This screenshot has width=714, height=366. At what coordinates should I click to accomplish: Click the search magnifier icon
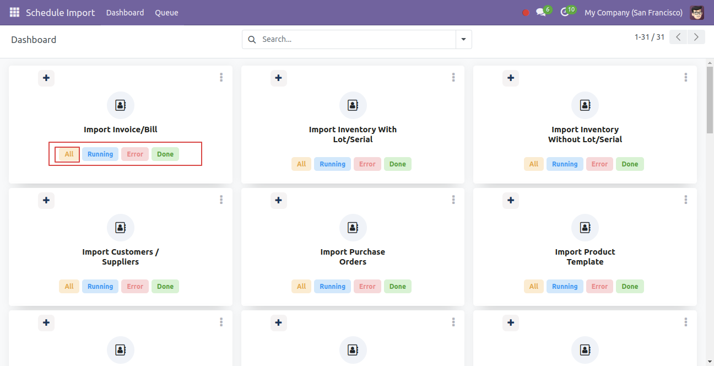tap(252, 39)
